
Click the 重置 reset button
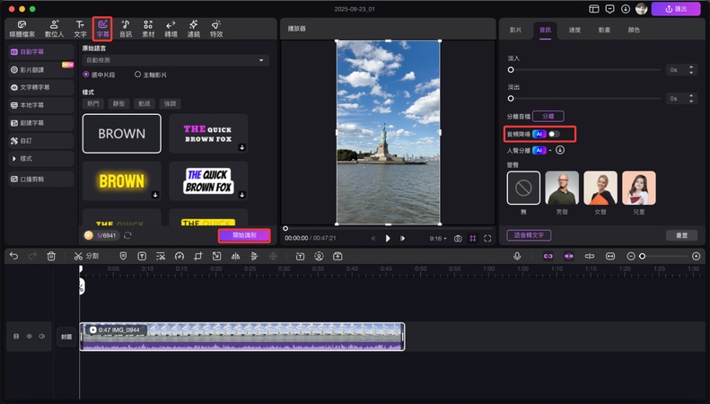point(681,235)
